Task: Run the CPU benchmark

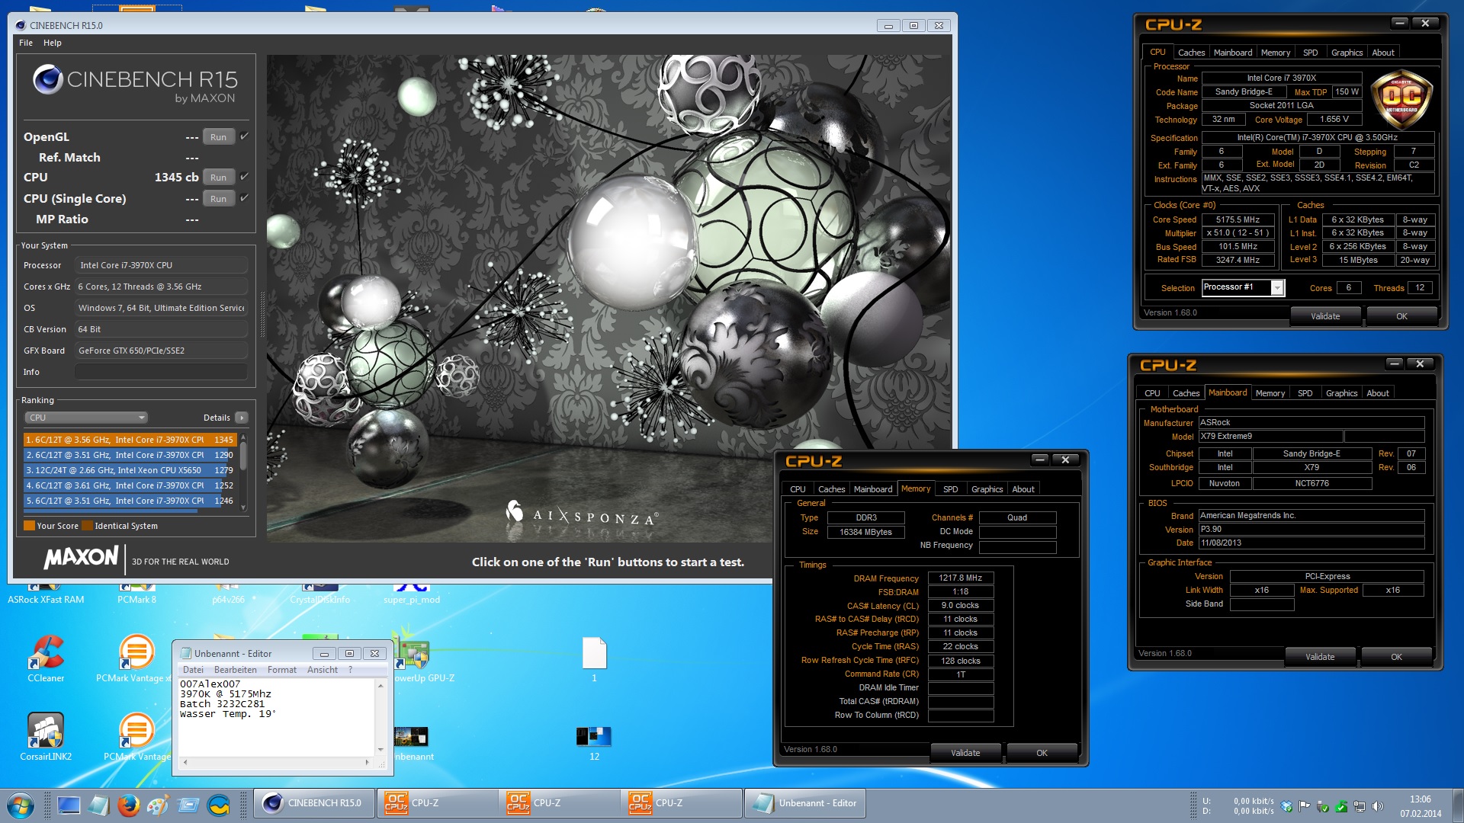Action: pyautogui.click(x=219, y=178)
